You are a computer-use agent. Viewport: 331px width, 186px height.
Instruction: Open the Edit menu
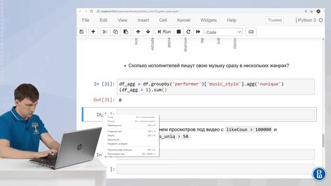103,20
